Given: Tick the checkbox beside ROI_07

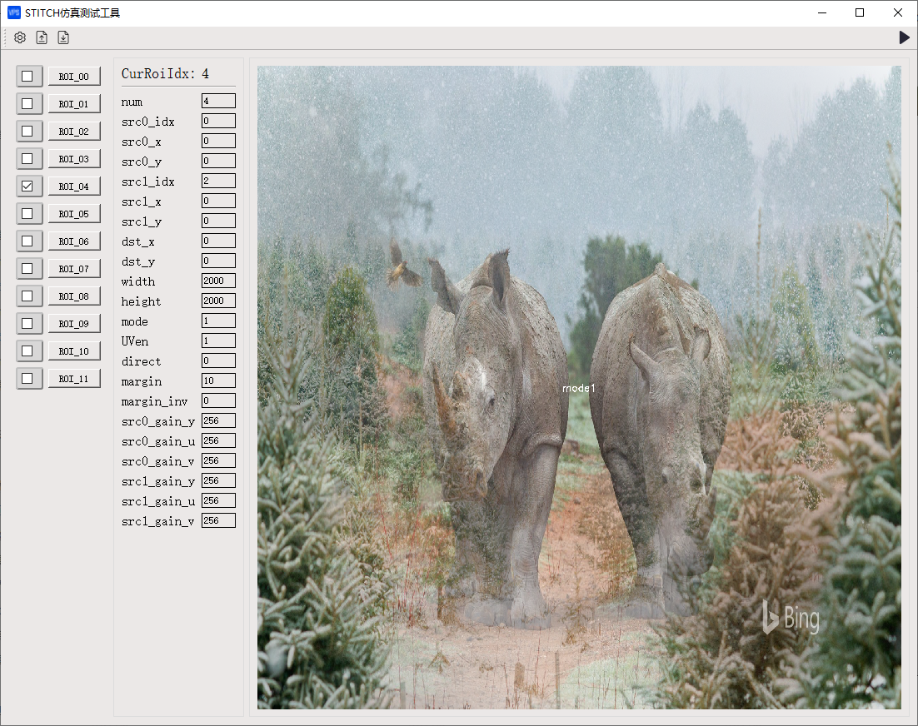Looking at the screenshot, I should tap(27, 269).
